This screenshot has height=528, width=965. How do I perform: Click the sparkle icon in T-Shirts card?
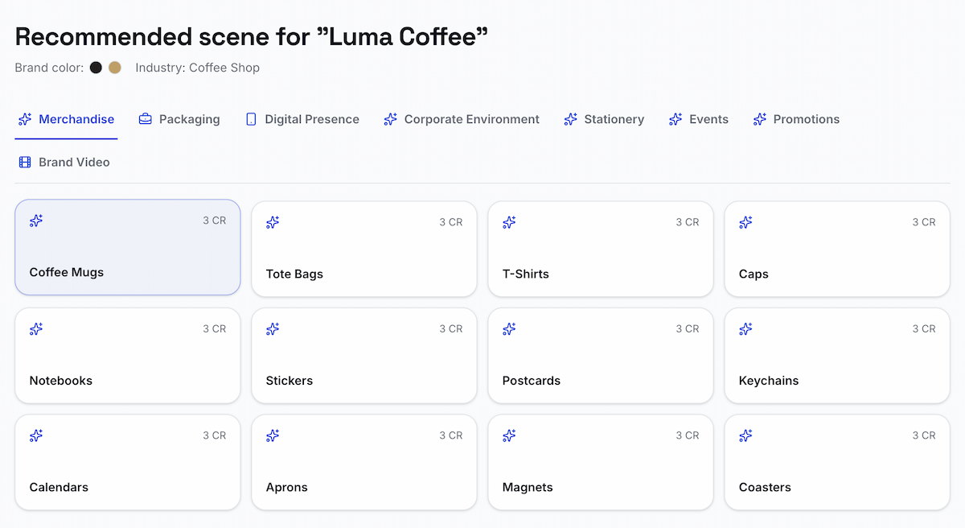pyautogui.click(x=509, y=222)
